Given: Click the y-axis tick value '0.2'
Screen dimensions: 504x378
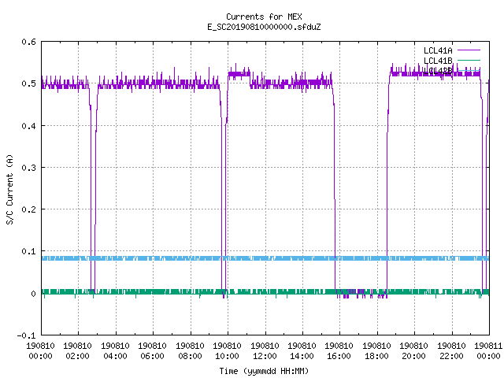Looking at the screenshot, I should click(28, 209).
